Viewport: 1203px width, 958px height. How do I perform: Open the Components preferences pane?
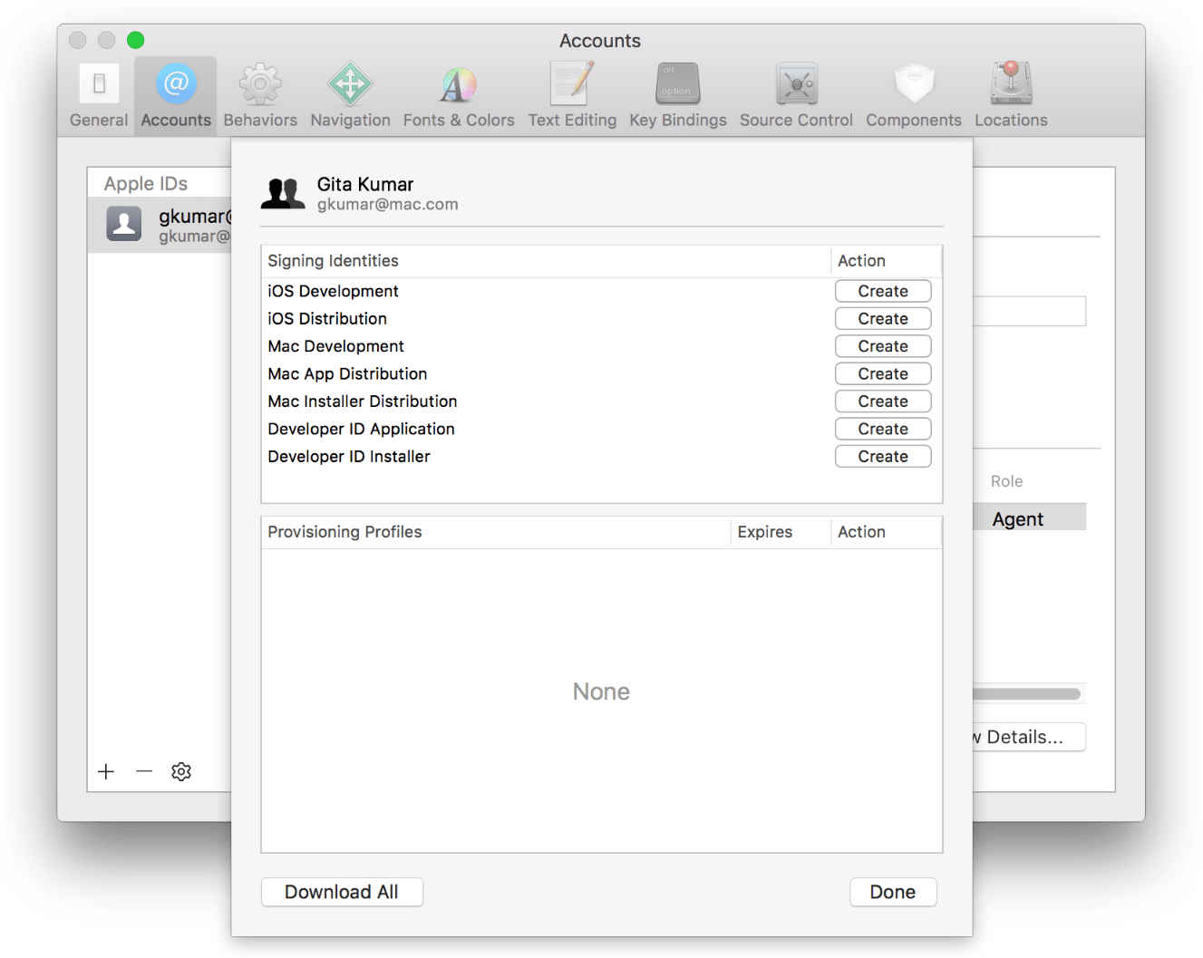[x=913, y=93]
